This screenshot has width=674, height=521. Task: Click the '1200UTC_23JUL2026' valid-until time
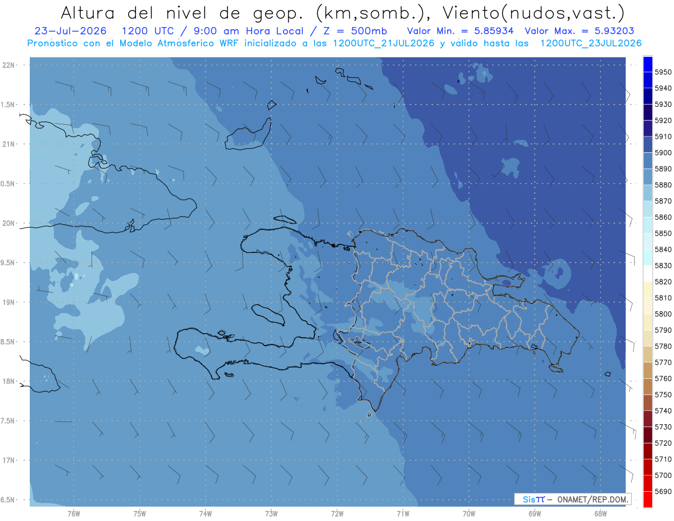tap(590, 43)
